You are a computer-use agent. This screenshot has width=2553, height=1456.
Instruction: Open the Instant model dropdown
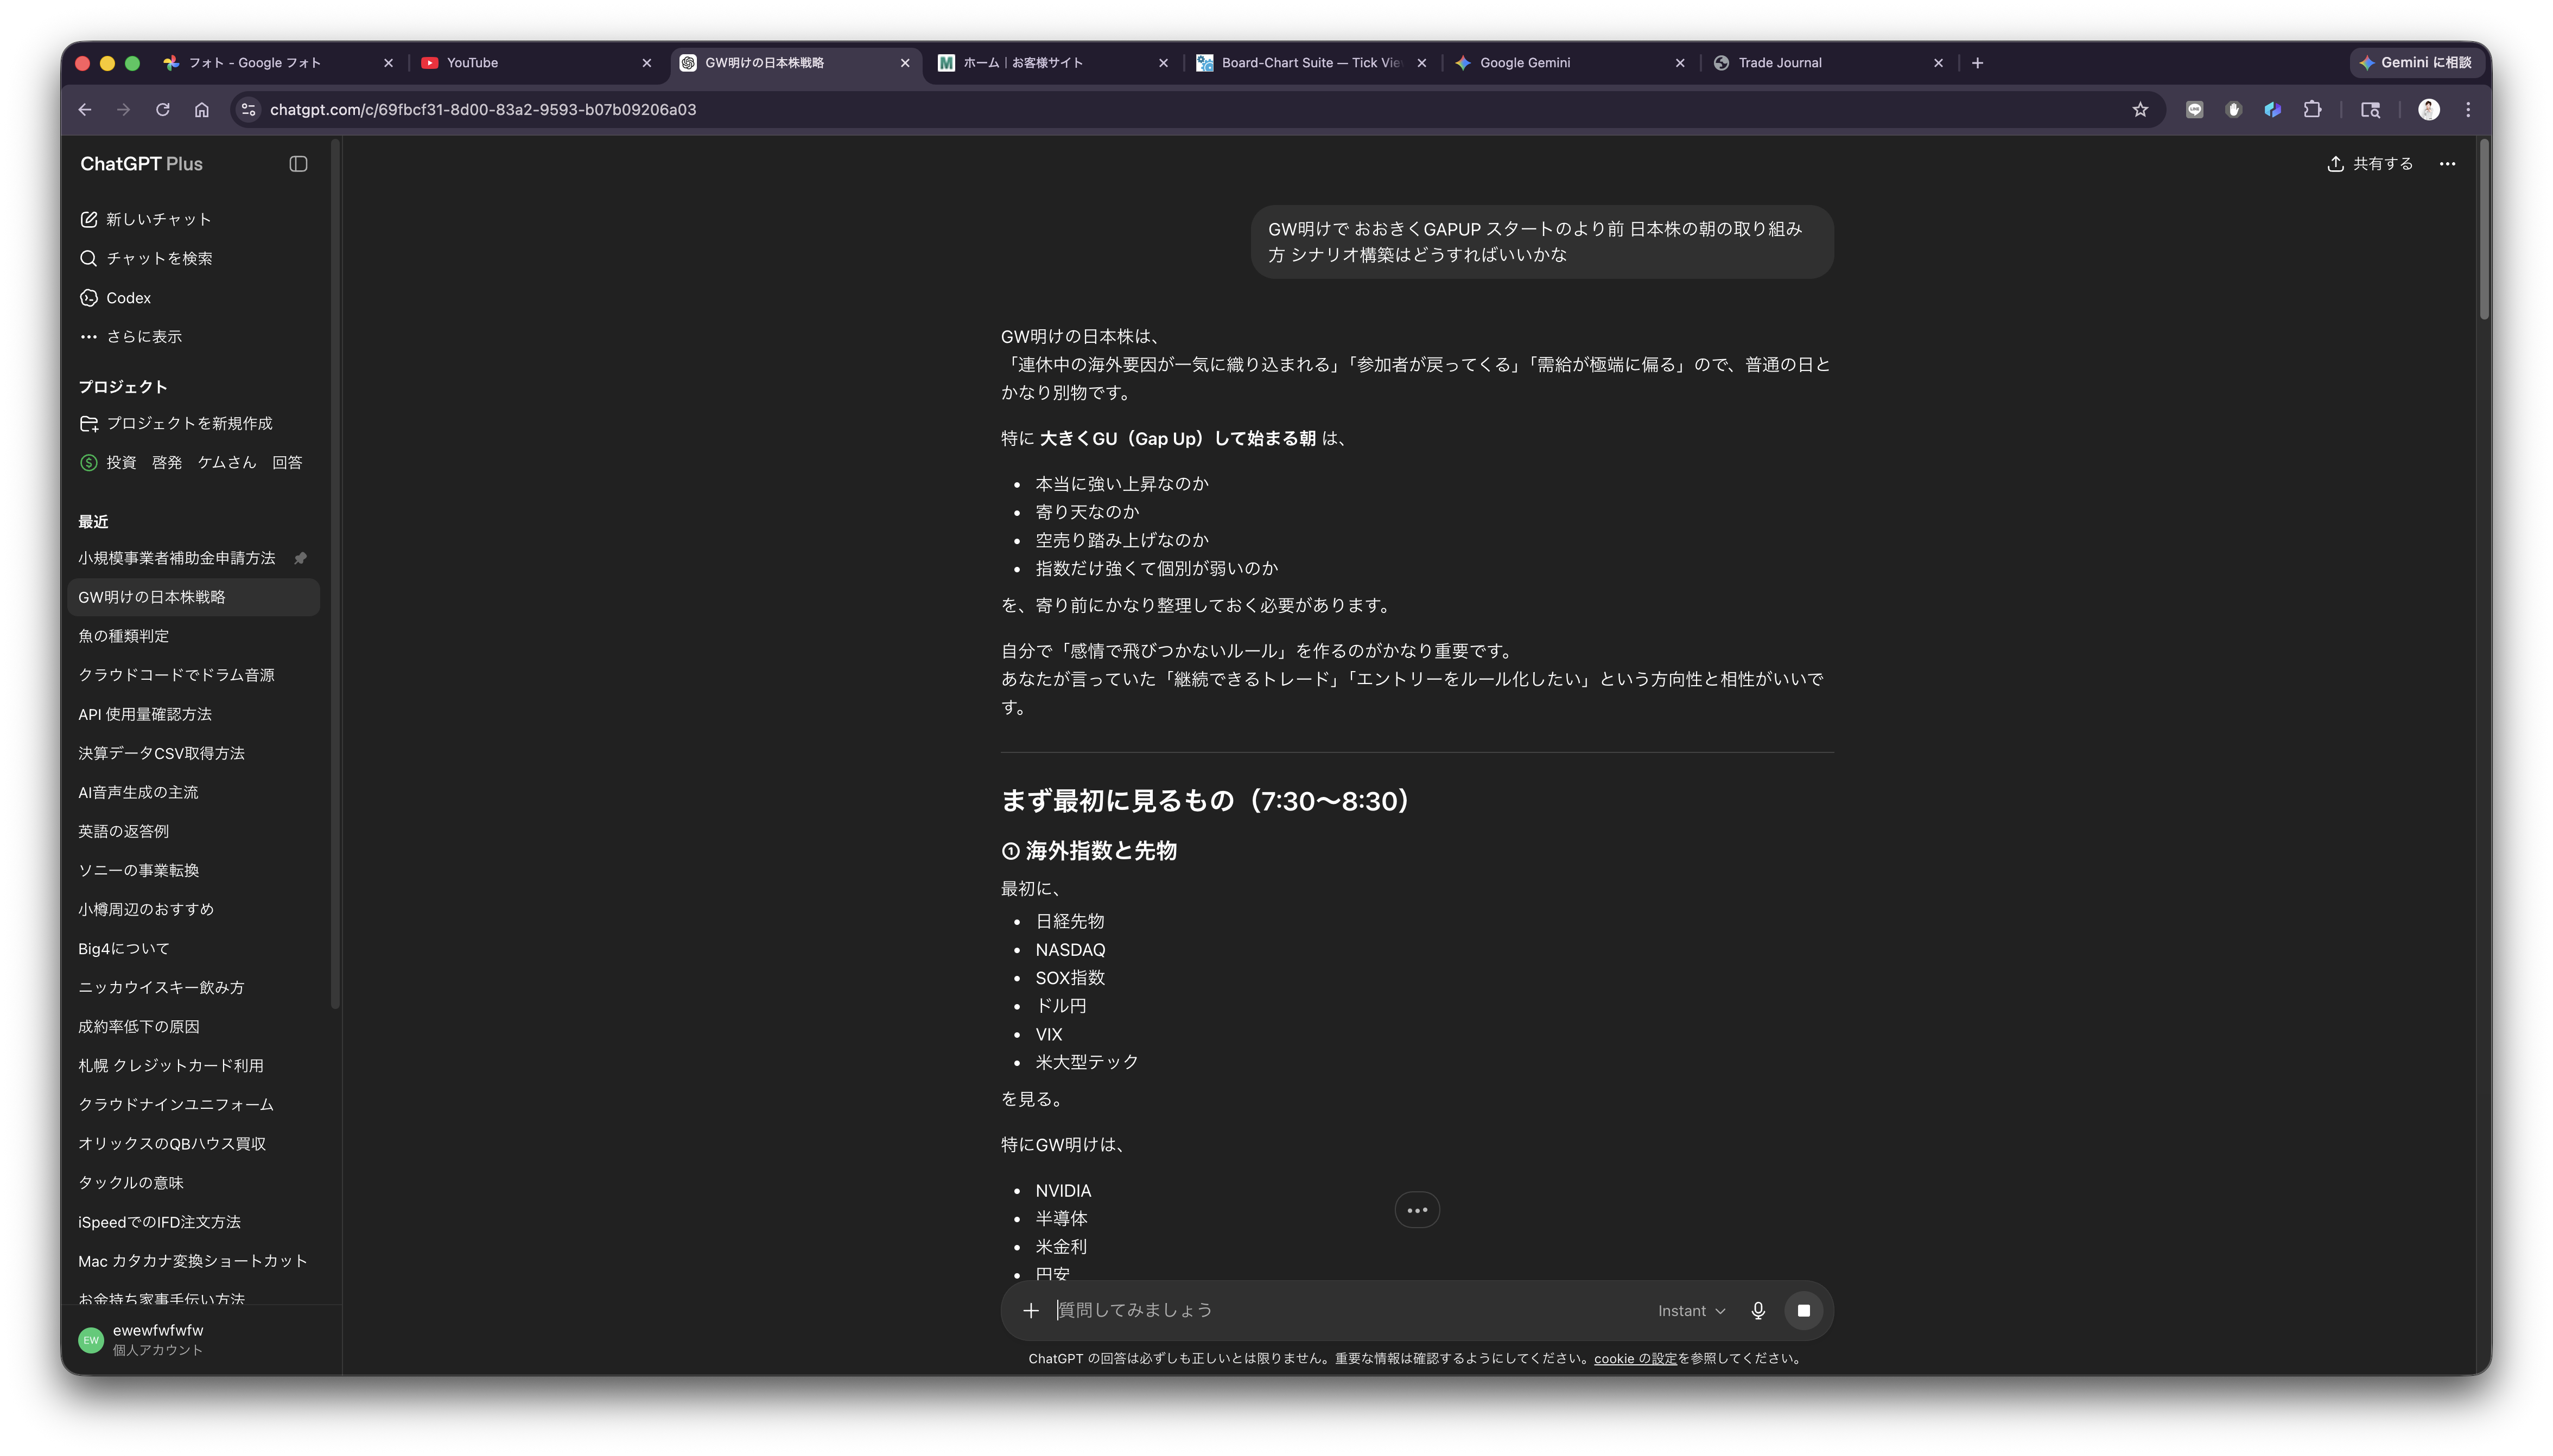(1691, 1311)
